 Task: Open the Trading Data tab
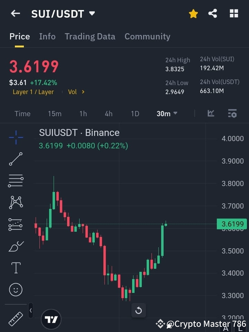pos(90,37)
